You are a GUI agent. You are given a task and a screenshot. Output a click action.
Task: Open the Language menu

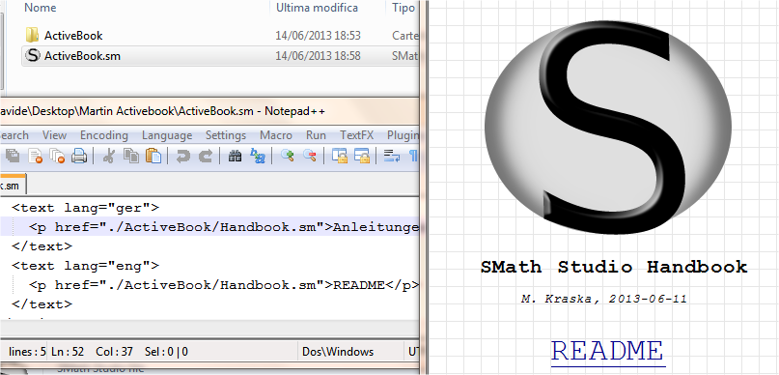167,135
